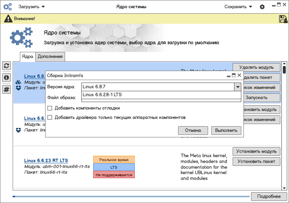Check Добавить драйвера только текущих аппаратных компонентов
Image resolution: width=289 pixels, height=203 pixels.
(50, 118)
